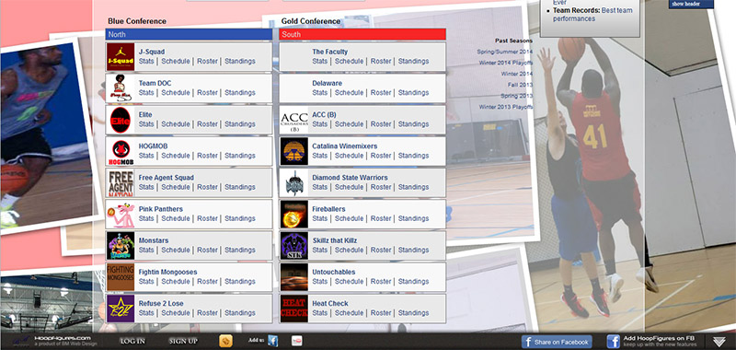Select the South division tab
The image size is (736, 350).
[x=362, y=34]
